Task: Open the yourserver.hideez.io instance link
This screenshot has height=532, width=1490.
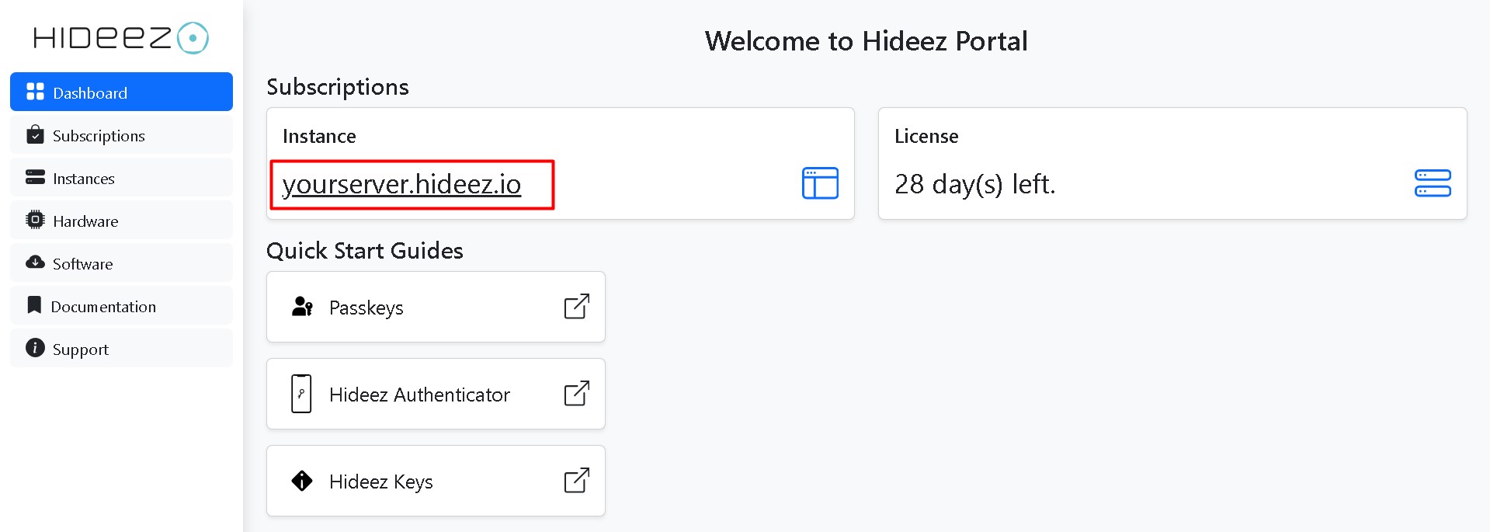Action: [x=401, y=184]
